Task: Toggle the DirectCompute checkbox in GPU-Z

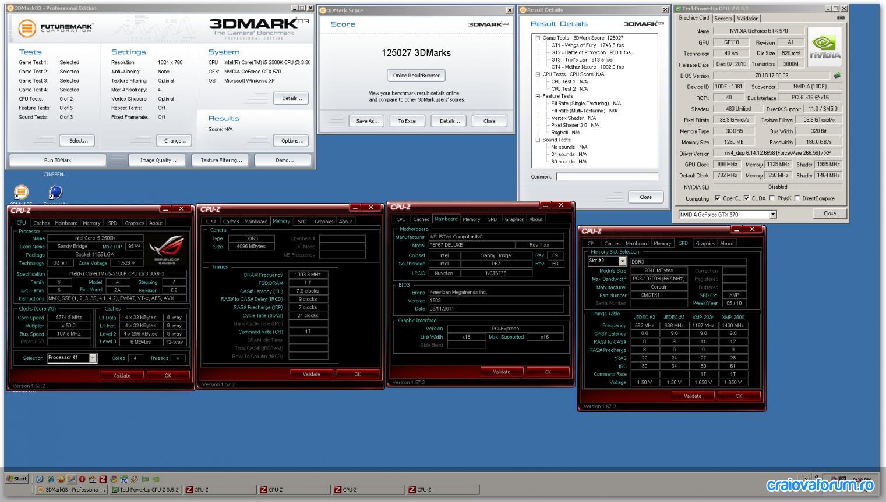Action: (797, 198)
